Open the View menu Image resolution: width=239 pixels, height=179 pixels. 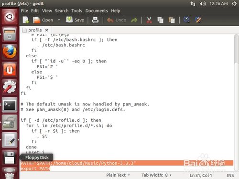point(47,11)
